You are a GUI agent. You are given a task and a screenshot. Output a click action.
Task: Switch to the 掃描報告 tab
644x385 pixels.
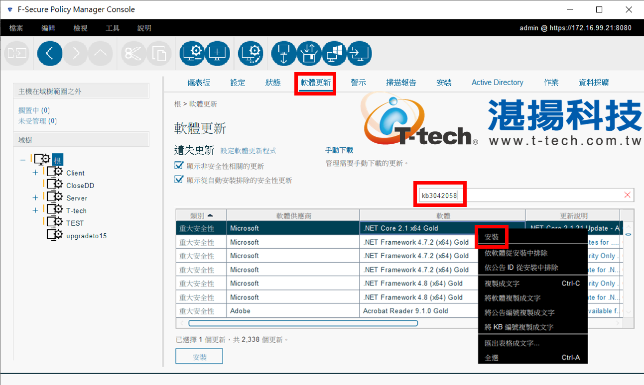click(x=401, y=83)
